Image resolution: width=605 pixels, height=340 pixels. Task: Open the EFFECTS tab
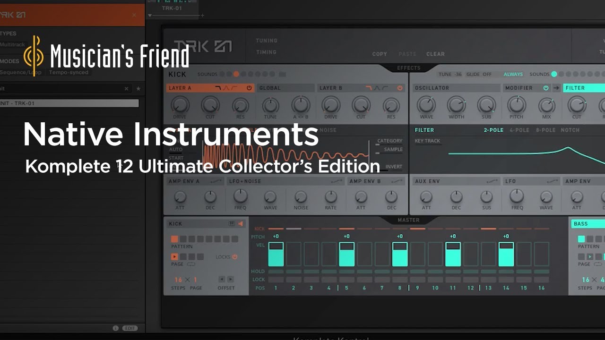coord(408,68)
